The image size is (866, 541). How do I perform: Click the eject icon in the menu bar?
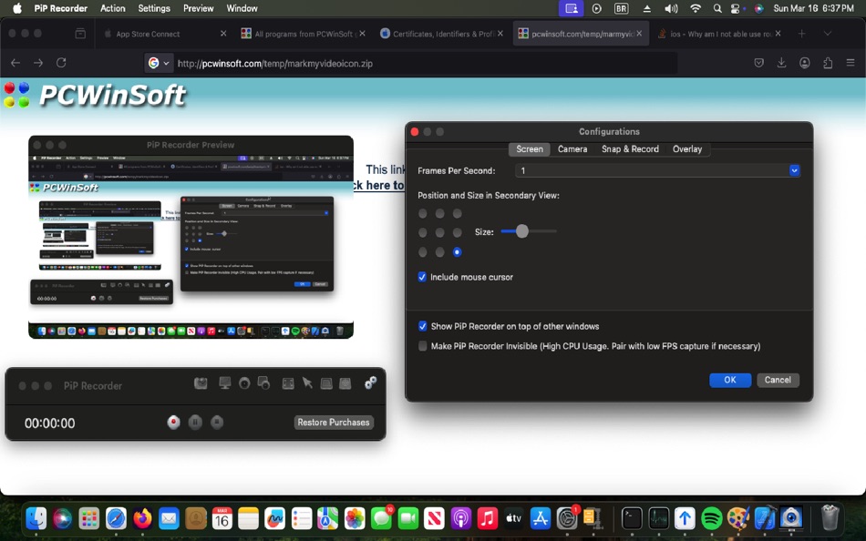646,8
